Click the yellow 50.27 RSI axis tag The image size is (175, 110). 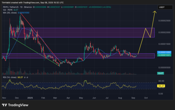coord(161,86)
